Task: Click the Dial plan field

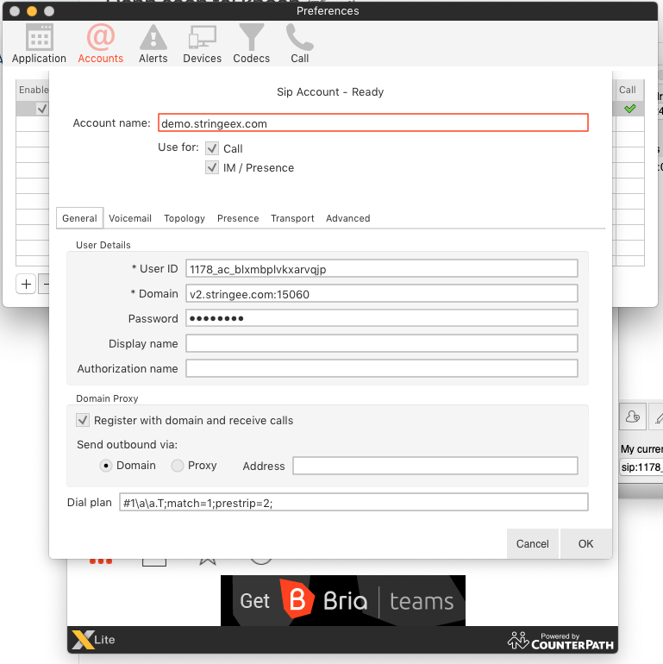Action: (x=353, y=502)
